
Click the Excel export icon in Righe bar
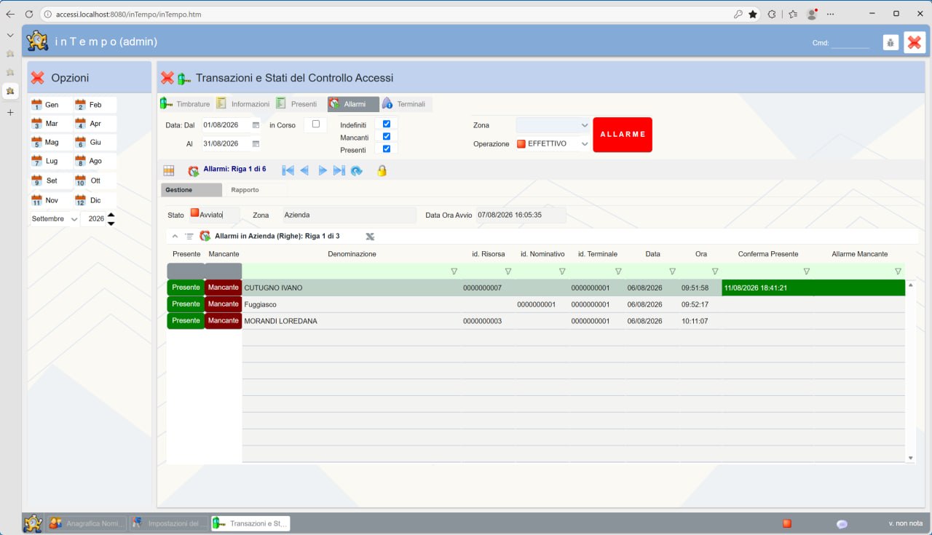pos(370,236)
